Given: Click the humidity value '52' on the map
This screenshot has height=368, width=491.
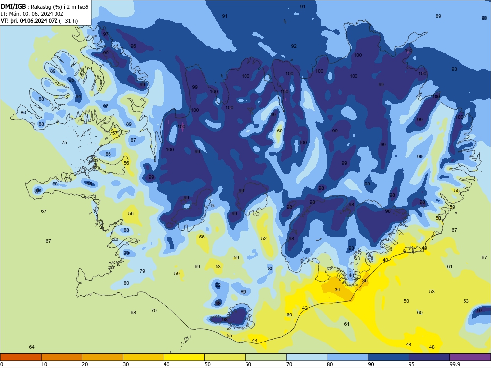Looking at the screenshot, I should point(264,239).
